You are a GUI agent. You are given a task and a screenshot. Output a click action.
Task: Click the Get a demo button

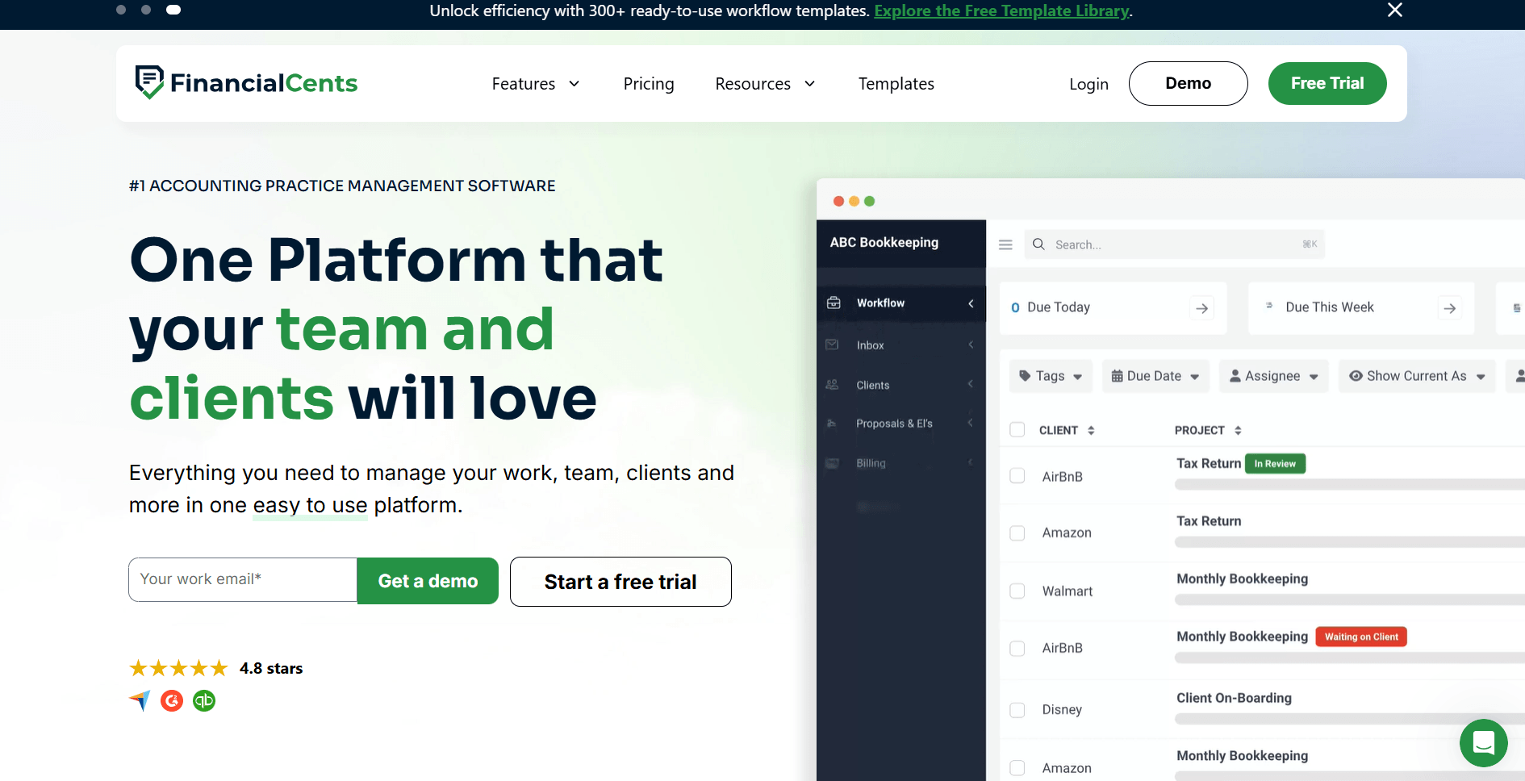pyautogui.click(x=428, y=581)
